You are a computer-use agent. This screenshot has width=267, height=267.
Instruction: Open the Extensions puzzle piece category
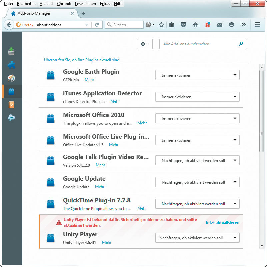pos(12,65)
